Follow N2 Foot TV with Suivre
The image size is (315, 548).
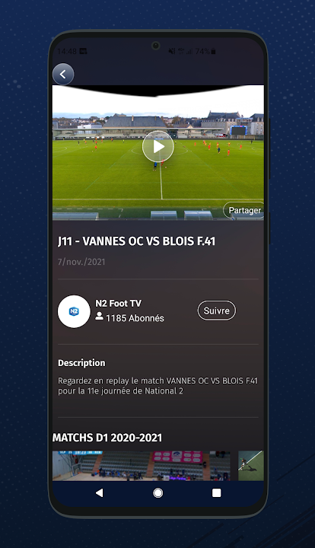217,311
